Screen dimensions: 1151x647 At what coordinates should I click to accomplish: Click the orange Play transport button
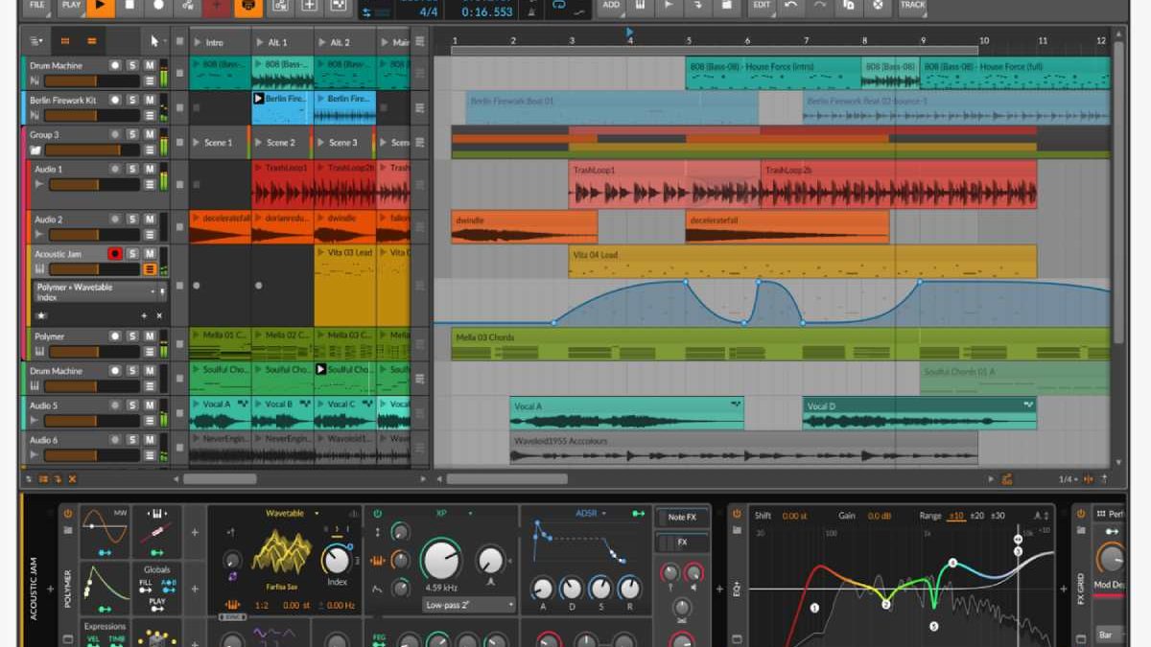(101, 6)
